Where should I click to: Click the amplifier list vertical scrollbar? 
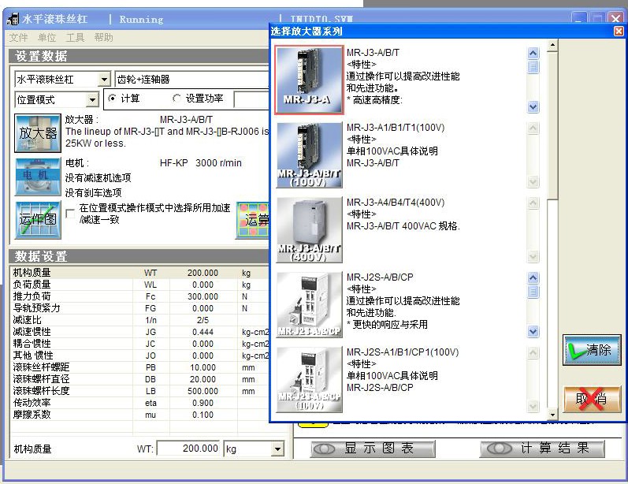(x=552, y=236)
